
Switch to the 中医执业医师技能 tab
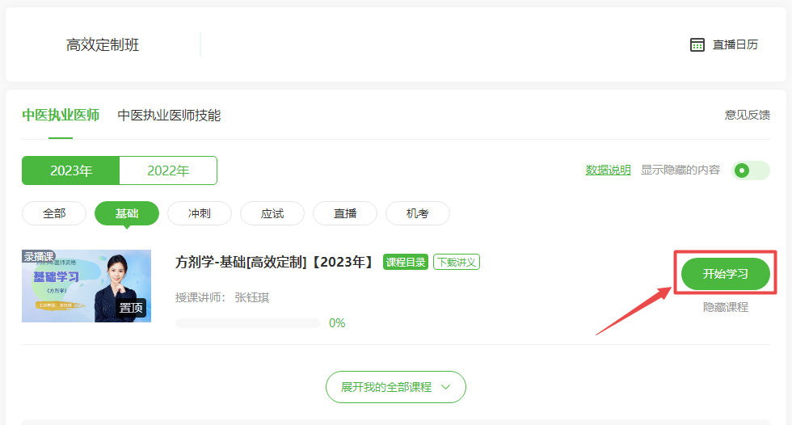pyautogui.click(x=169, y=115)
